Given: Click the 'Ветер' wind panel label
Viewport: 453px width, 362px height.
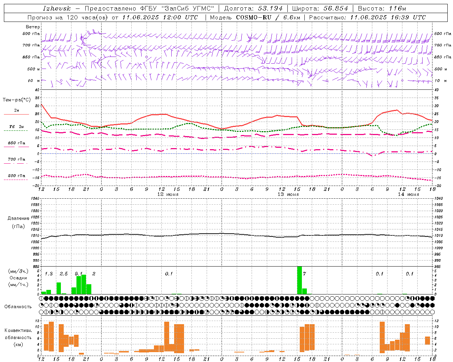Looking at the screenshot, I should 33,27.
